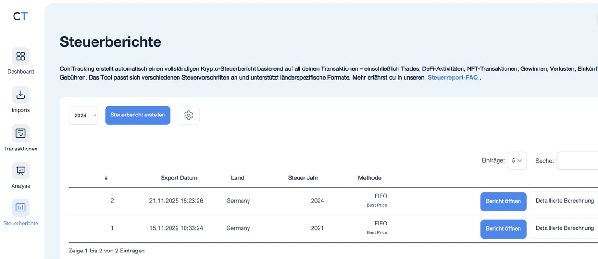This screenshot has height=259, width=598.
Task: Focus the Suche input field
Action: pos(577,161)
